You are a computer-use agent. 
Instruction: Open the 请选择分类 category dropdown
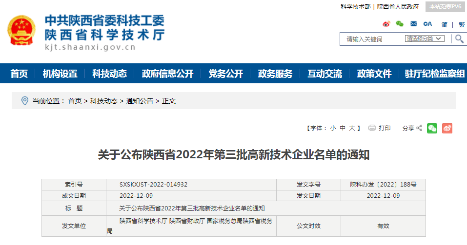pyautogui.click(x=425, y=39)
